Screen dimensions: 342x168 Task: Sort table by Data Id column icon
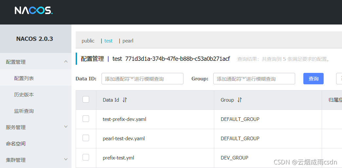125,100
